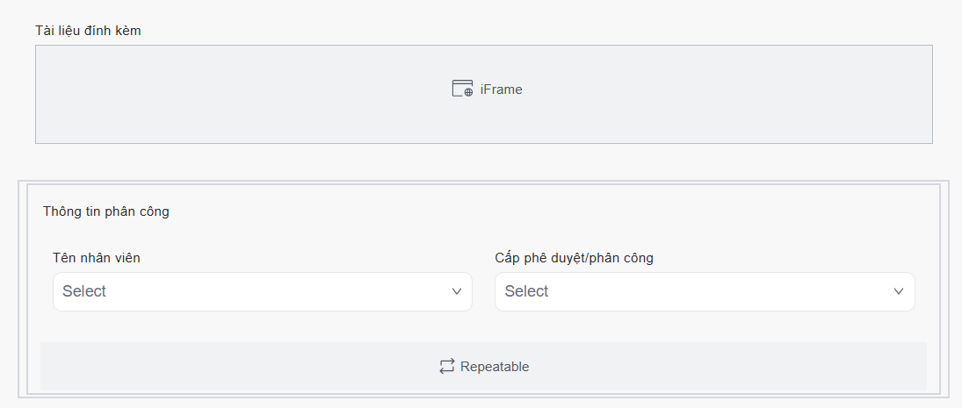Viewport: 962px width, 408px height.
Task: Click the Tài liệu đính kèm label
Action: (x=88, y=31)
